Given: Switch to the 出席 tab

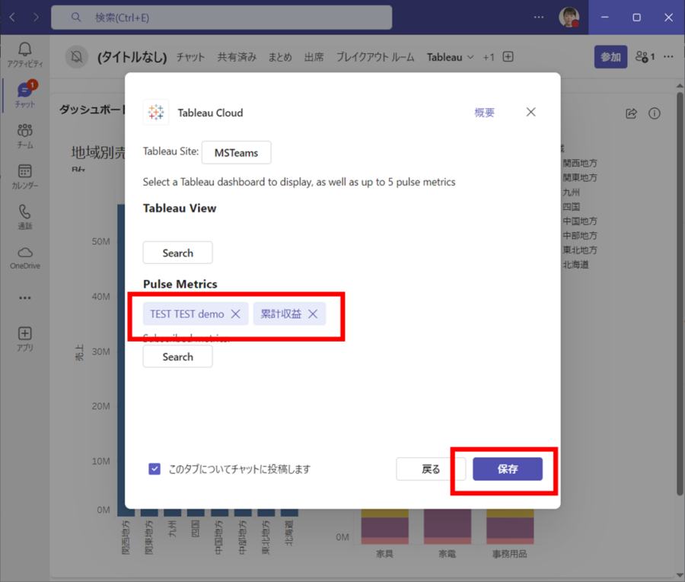Looking at the screenshot, I should [314, 57].
